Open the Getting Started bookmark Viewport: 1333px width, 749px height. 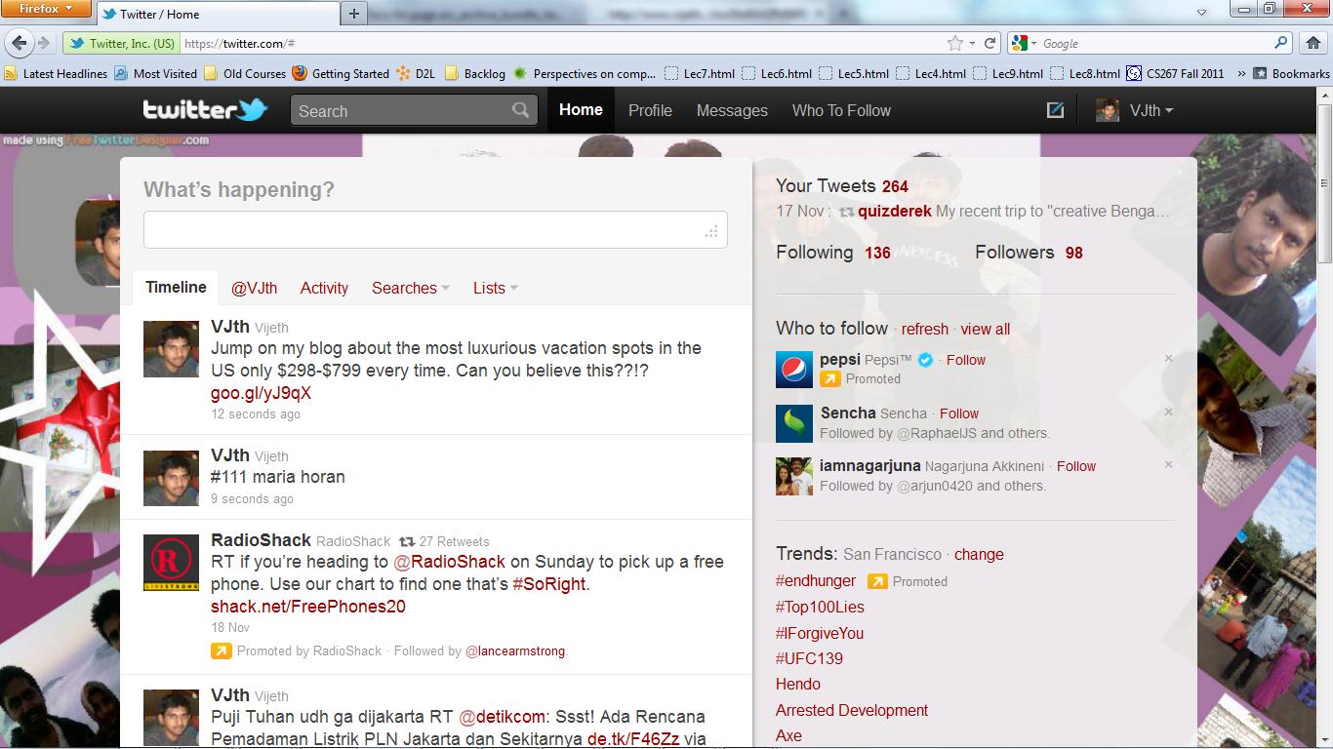[340, 73]
